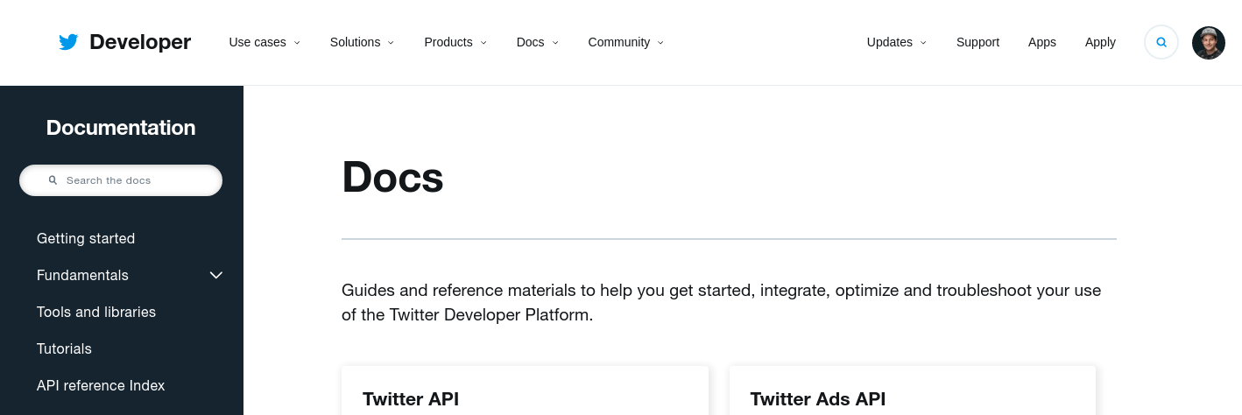The height and width of the screenshot is (415, 1242).
Task: Open the user profile avatar
Action: coord(1209,43)
